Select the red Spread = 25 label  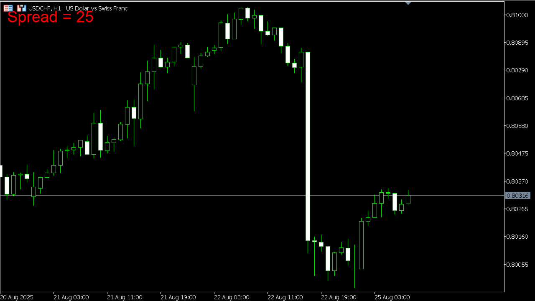pyautogui.click(x=51, y=17)
